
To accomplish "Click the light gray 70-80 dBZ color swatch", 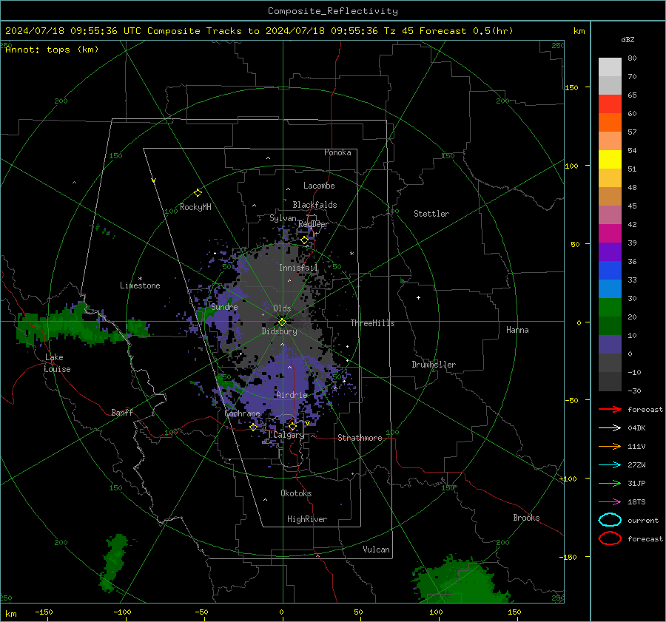I will (610, 67).
